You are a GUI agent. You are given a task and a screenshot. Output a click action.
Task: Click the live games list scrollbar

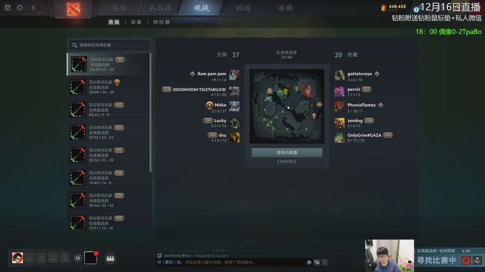[150, 112]
